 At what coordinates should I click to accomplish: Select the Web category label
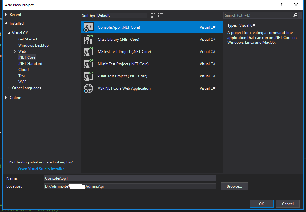pos(22,51)
